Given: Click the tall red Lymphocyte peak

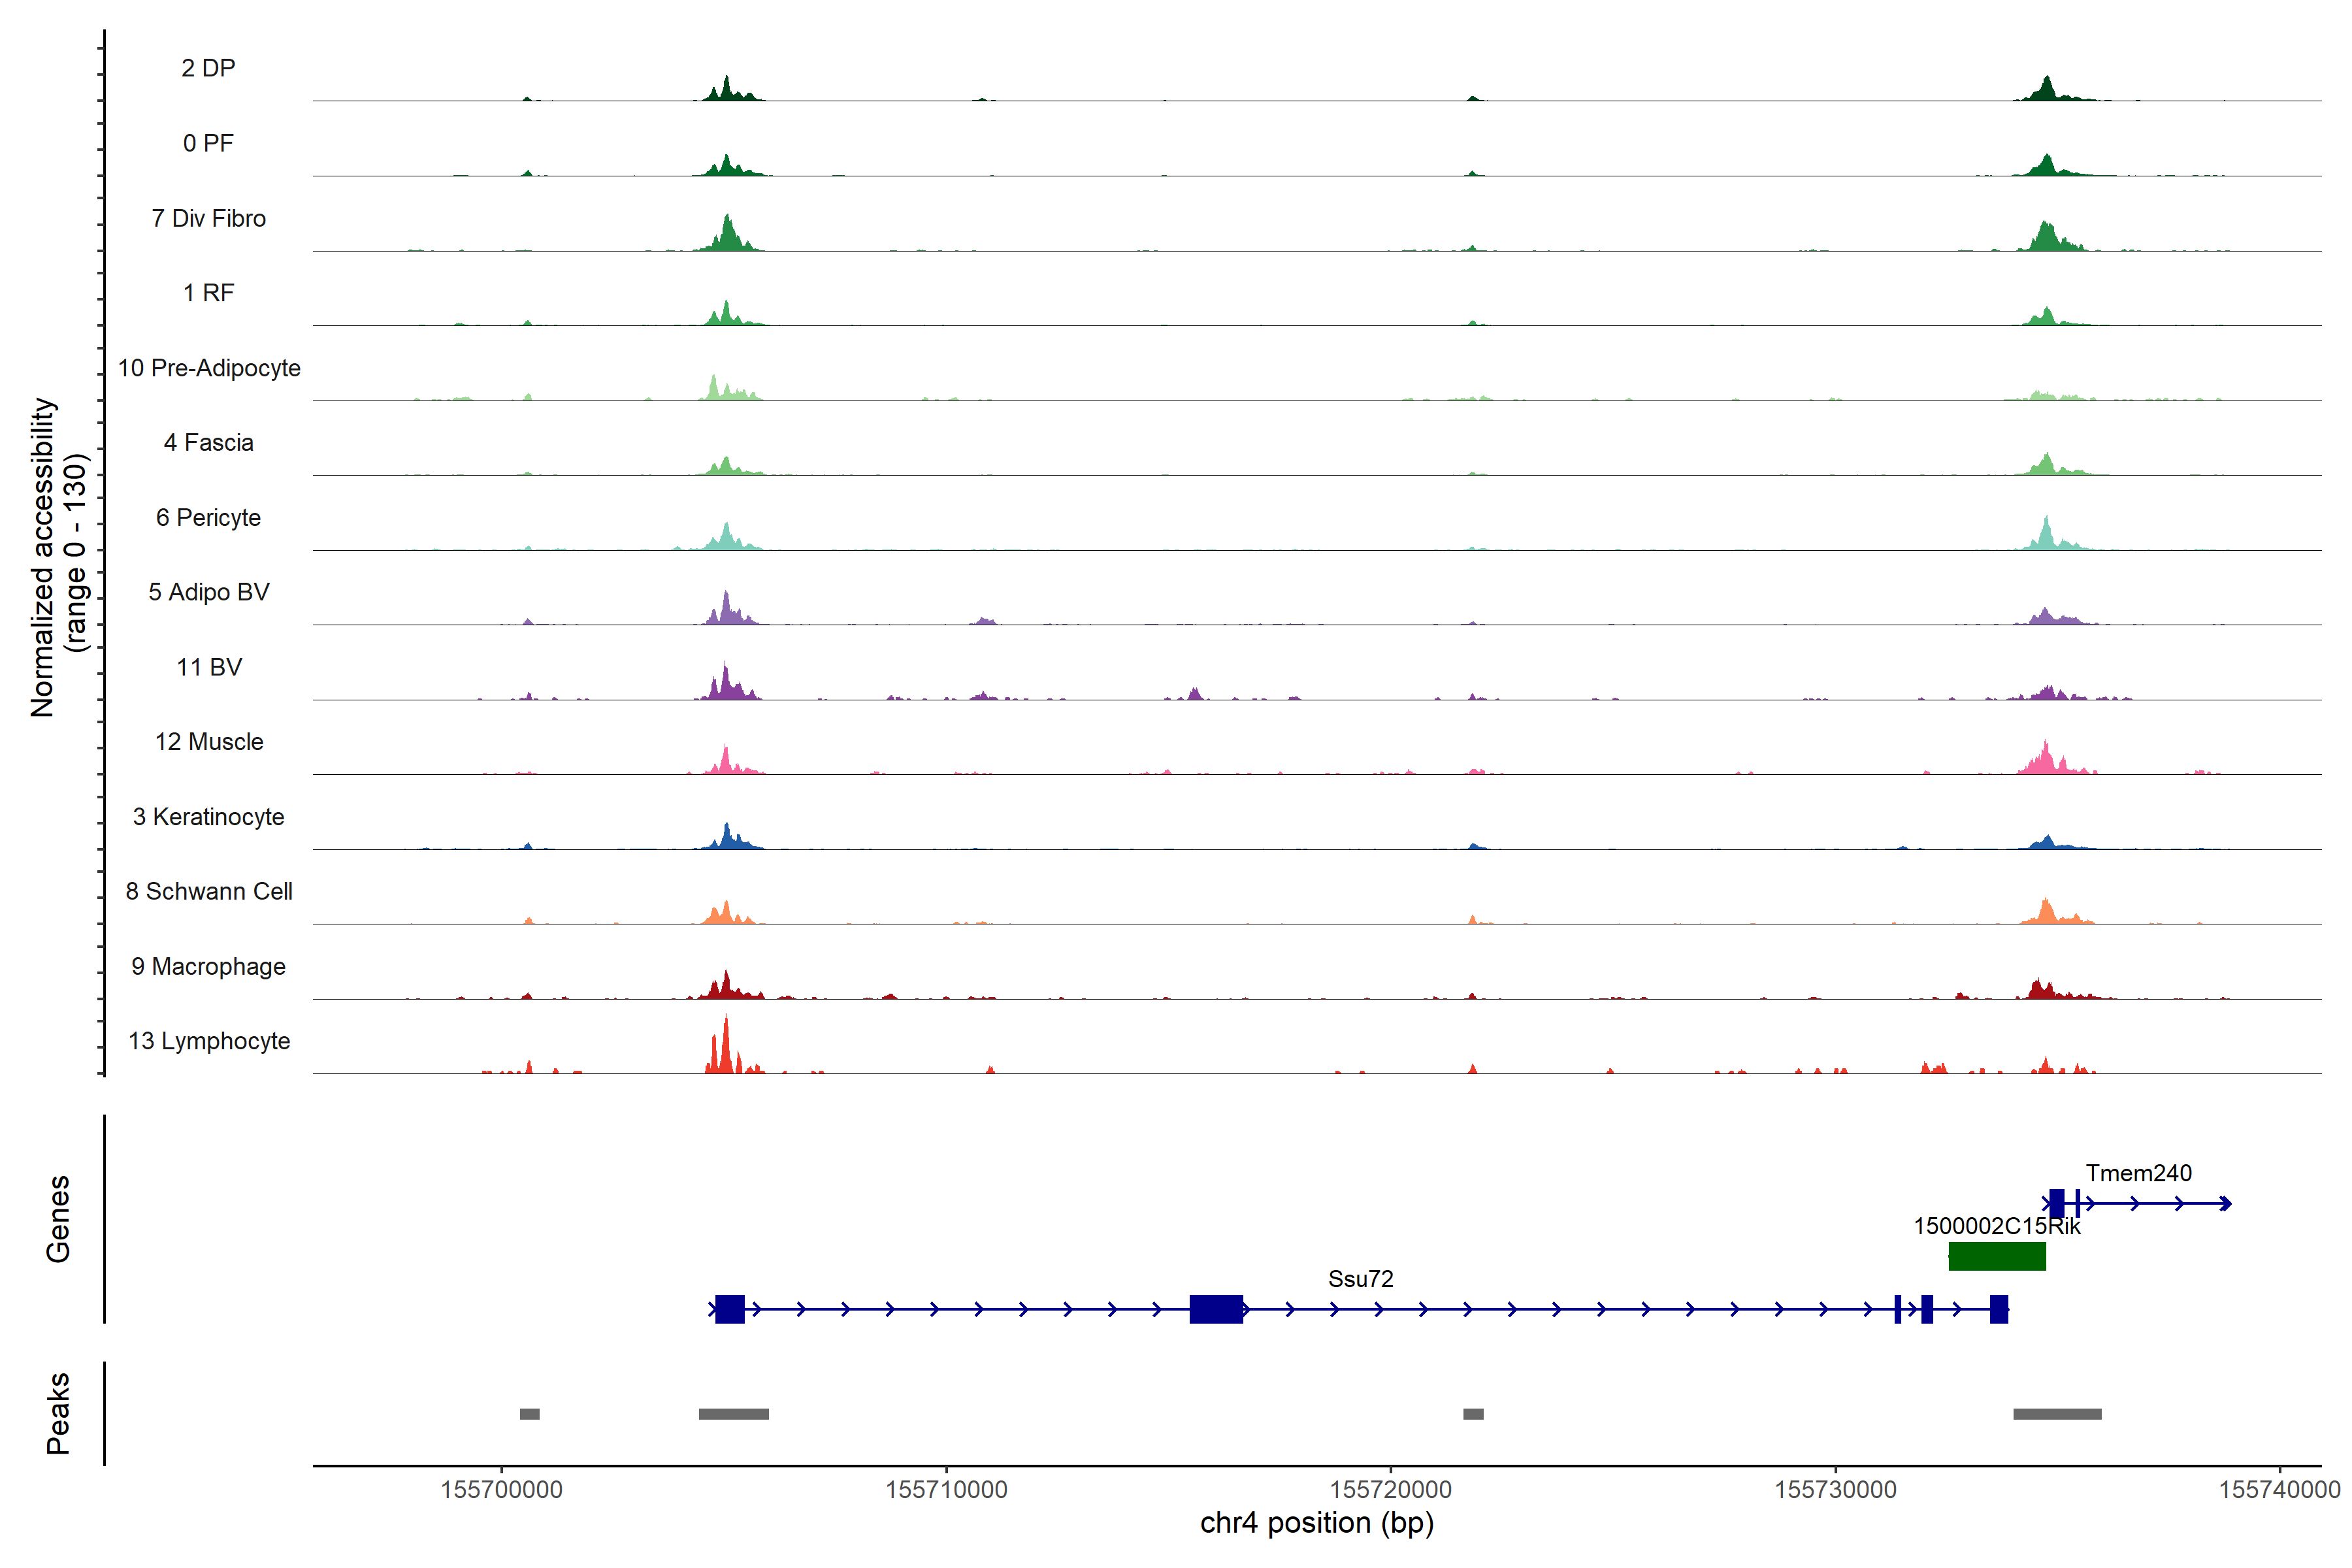Looking at the screenshot, I should click(726, 1045).
